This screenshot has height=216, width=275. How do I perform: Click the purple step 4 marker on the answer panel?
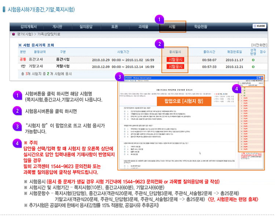pyautogui.click(x=237, y=89)
